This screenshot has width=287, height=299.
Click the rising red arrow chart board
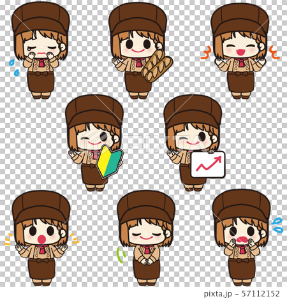(x=208, y=164)
